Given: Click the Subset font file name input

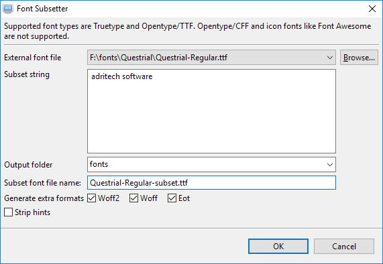Looking at the screenshot, I should tap(211, 183).
